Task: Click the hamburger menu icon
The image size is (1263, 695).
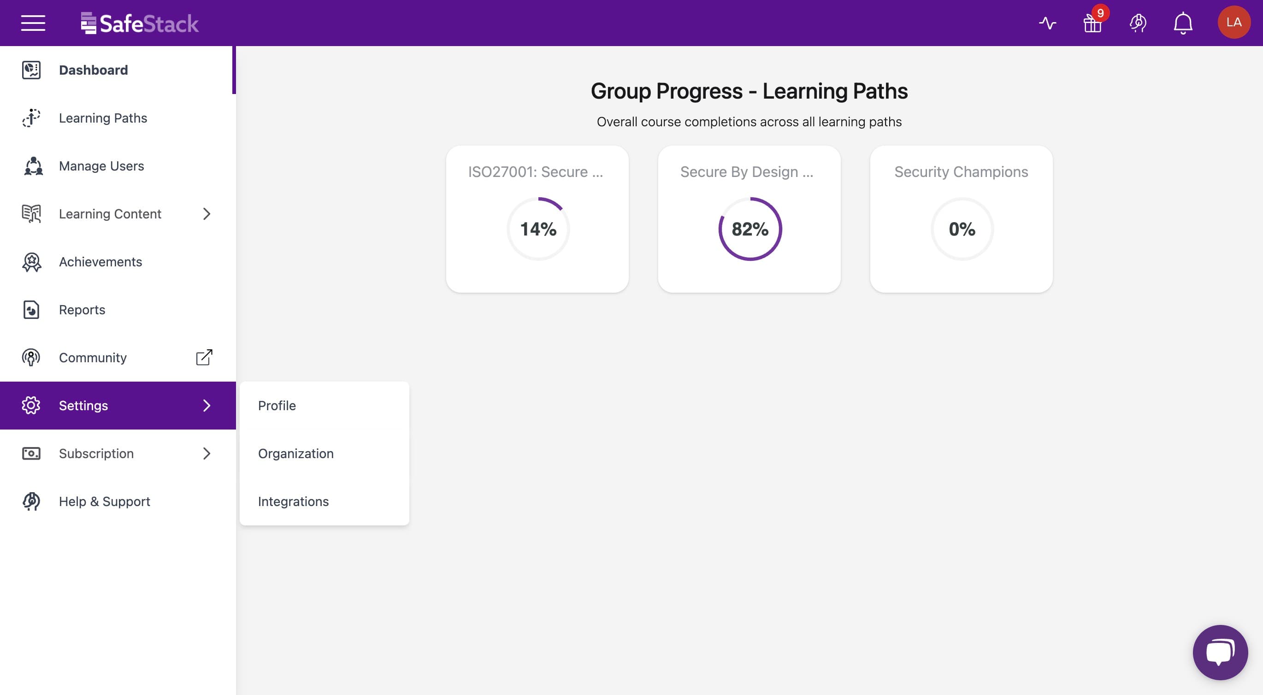Action: (33, 23)
